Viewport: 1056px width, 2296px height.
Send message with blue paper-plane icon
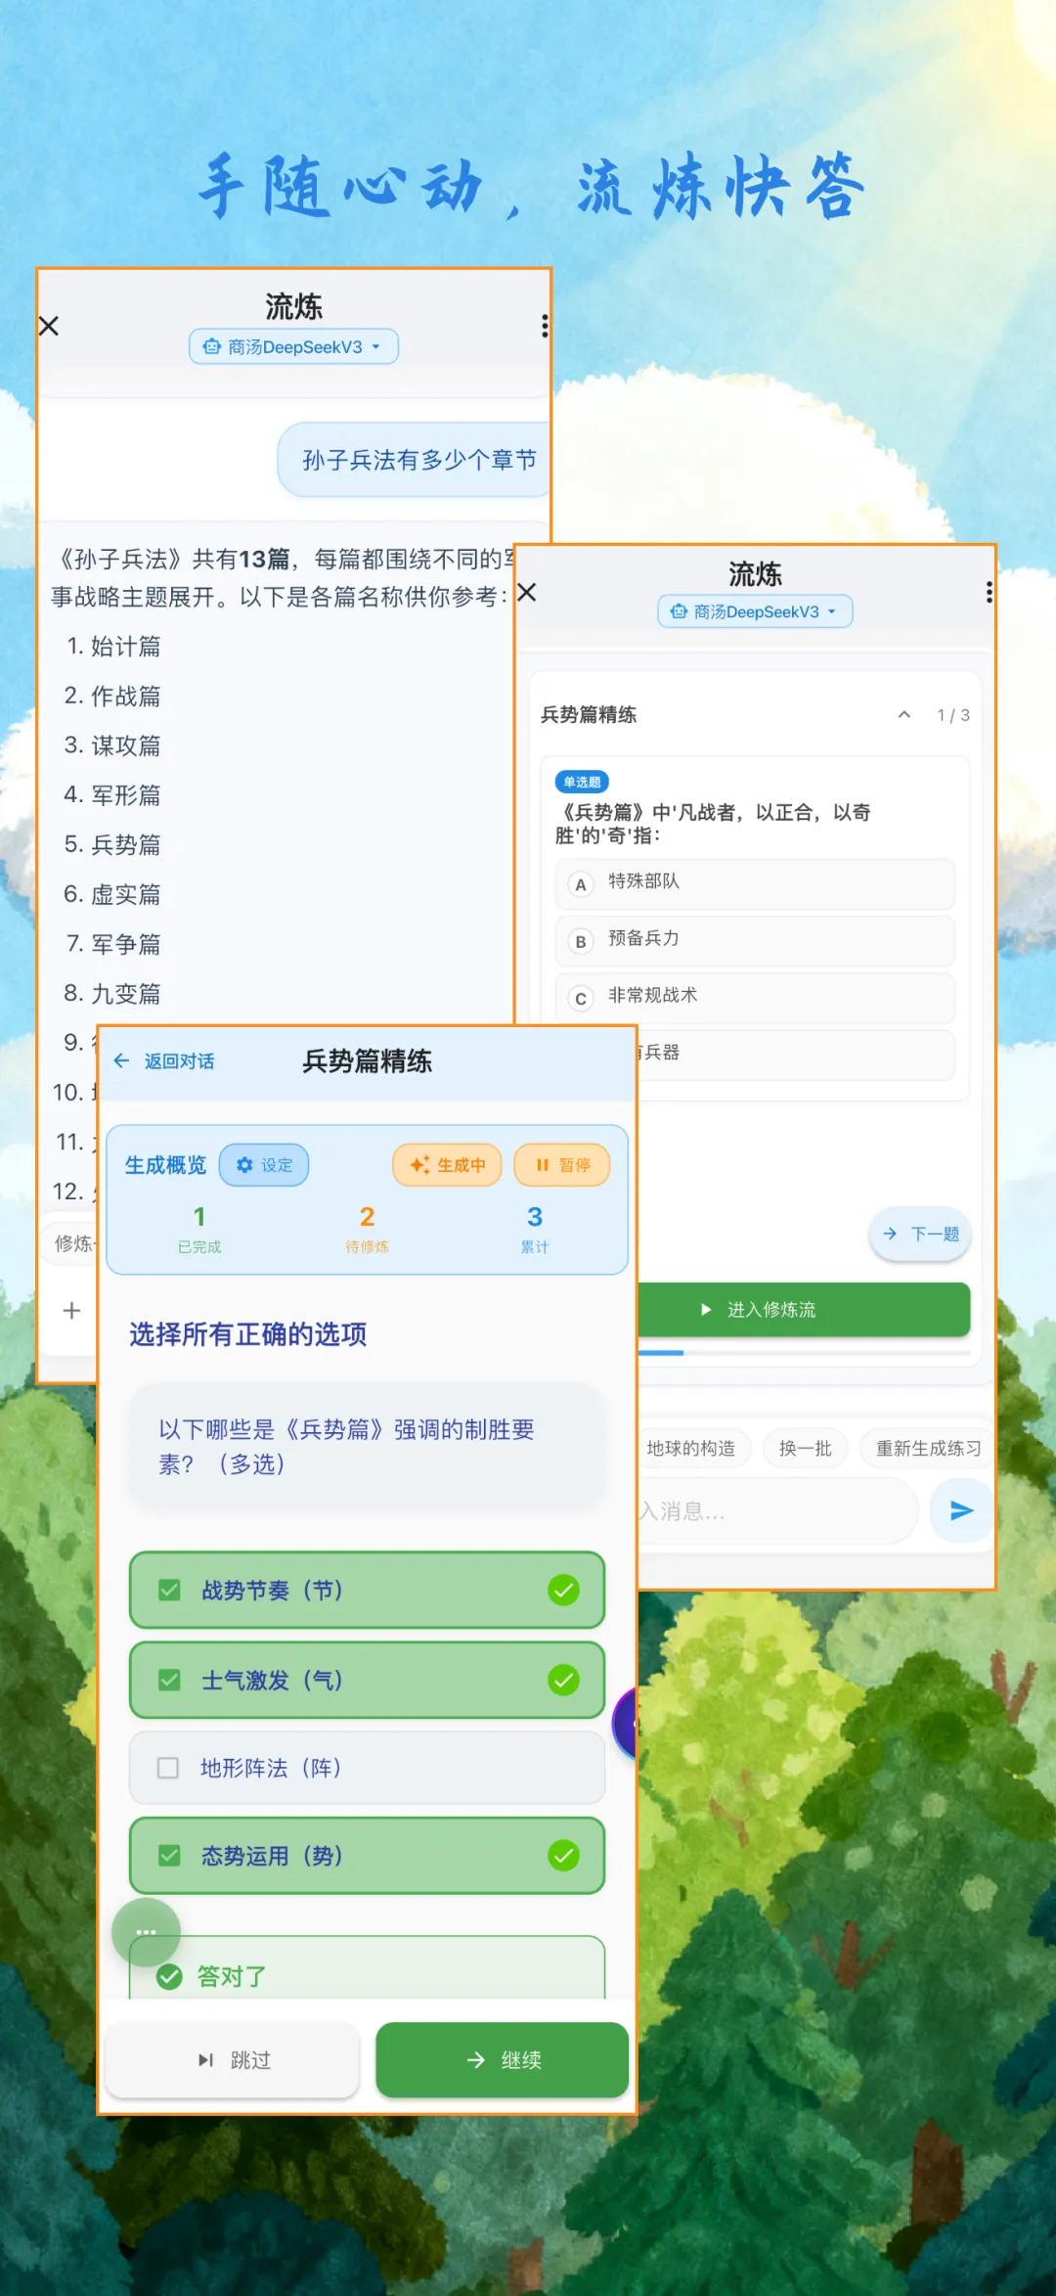(x=961, y=1511)
